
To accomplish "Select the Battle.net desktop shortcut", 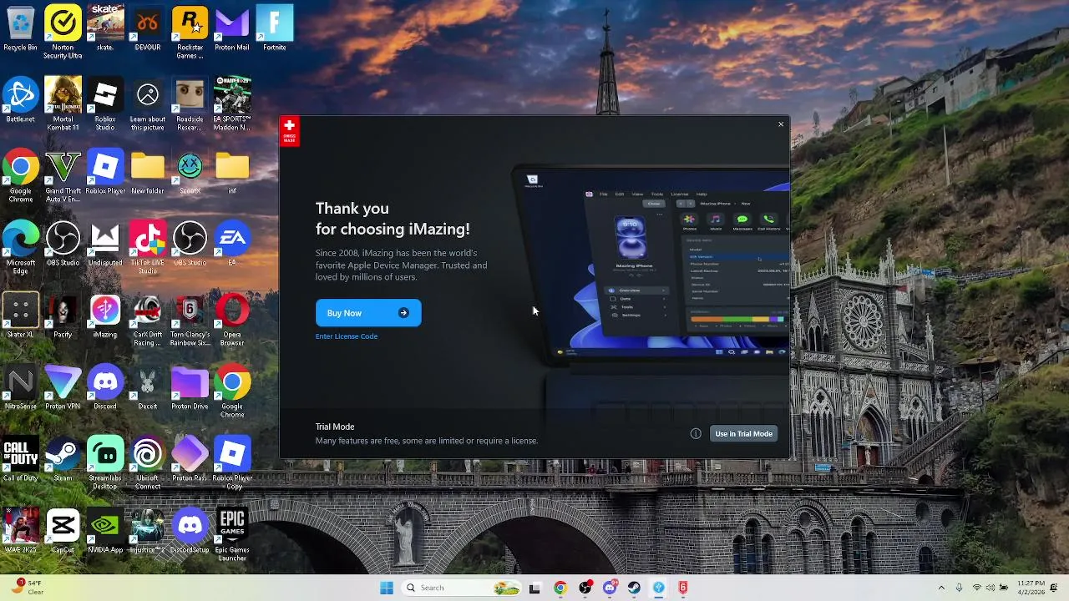I will [x=21, y=101].
